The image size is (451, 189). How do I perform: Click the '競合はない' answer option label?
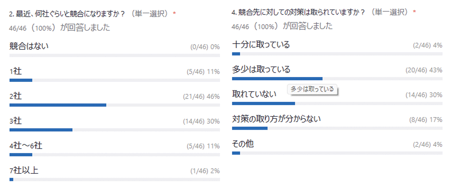(29, 45)
